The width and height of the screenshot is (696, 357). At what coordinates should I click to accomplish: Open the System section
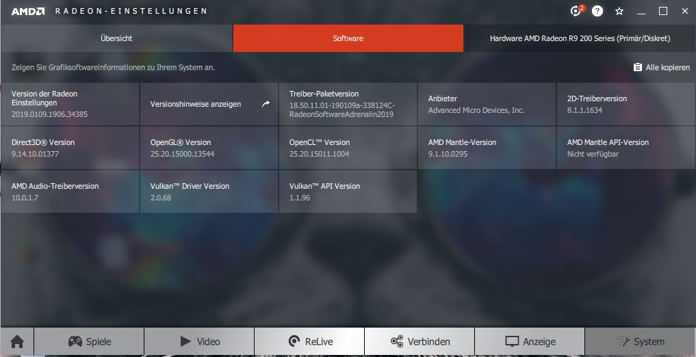640,341
